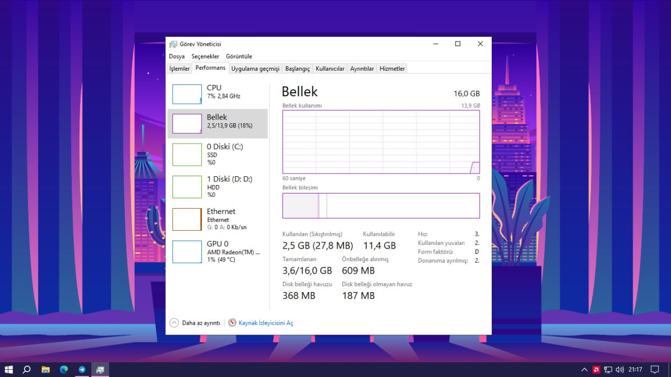Click the Bellek mini graph thumbnail

click(187, 124)
